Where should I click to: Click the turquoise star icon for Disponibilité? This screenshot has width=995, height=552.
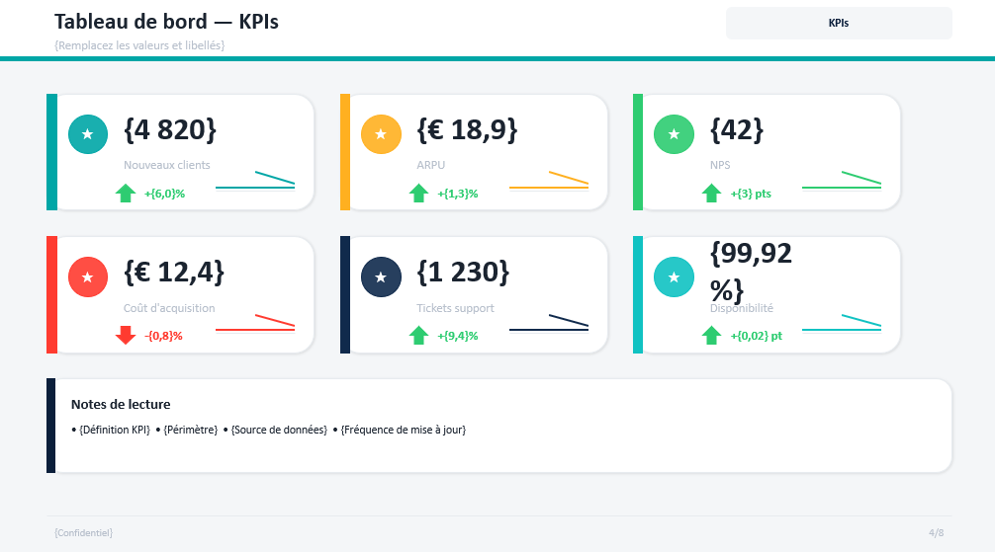(x=675, y=276)
